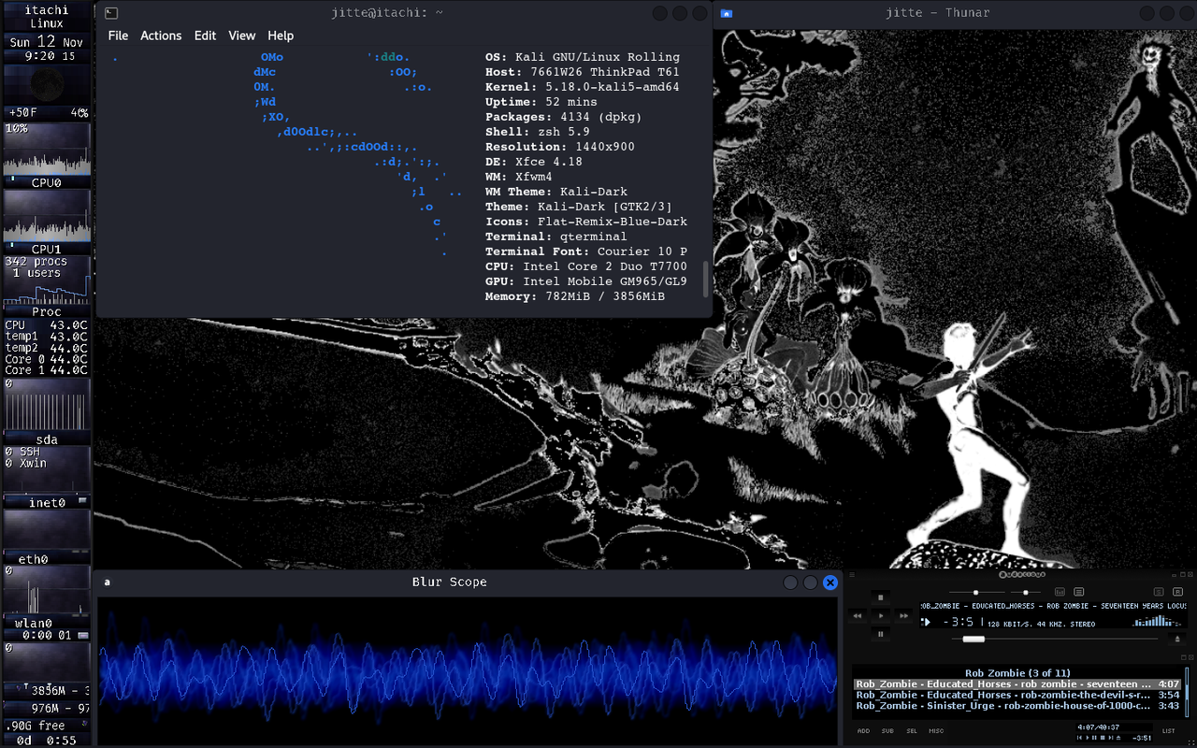Click the itachi Linux hostname in gkrellm
Screen dimensions: 1197x748
point(47,16)
